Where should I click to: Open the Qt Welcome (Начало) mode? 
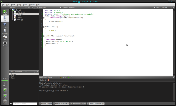(x=5, y=12)
